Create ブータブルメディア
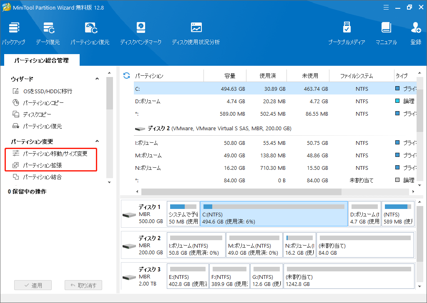This screenshot has height=303, width=427. click(x=347, y=34)
